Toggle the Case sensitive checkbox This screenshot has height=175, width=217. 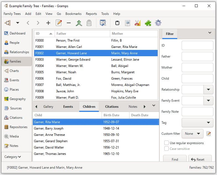click(x=166, y=149)
